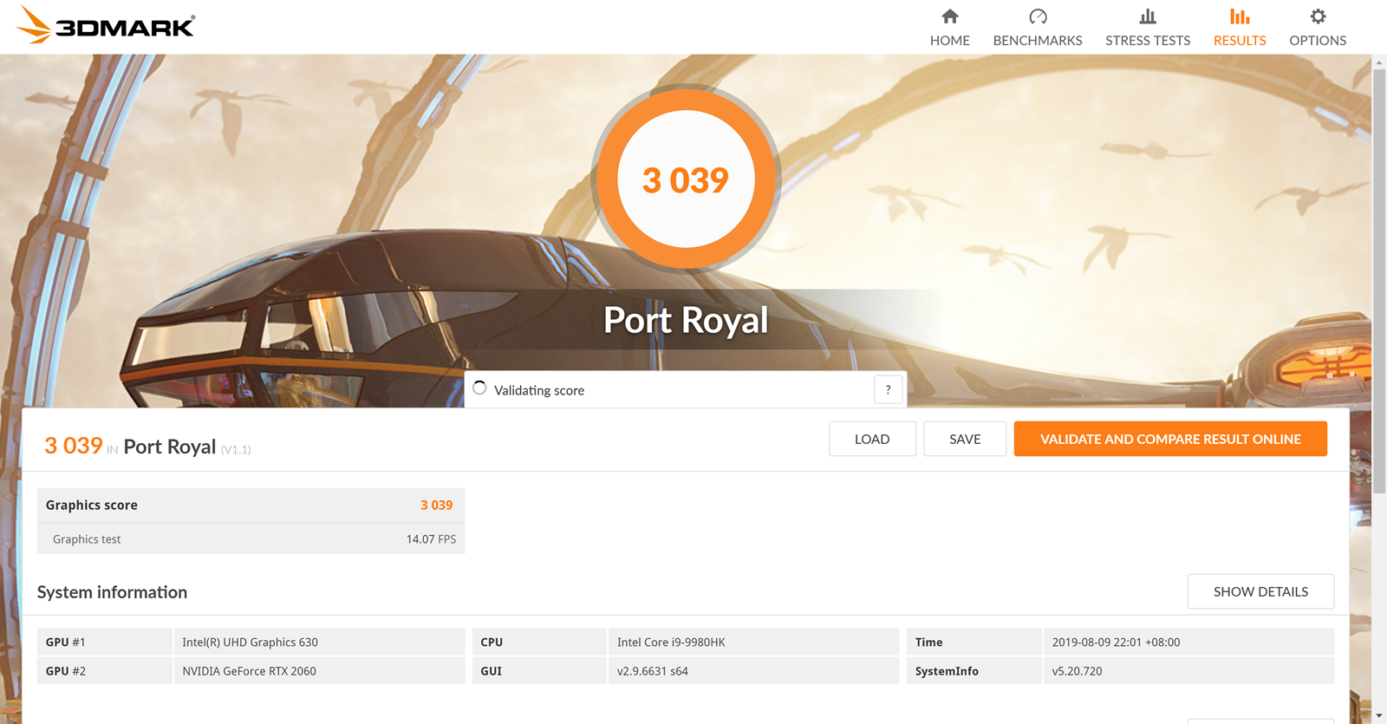Viewport: 1387px width, 724px height.
Task: Validate and compare result online
Action: 1169,439
